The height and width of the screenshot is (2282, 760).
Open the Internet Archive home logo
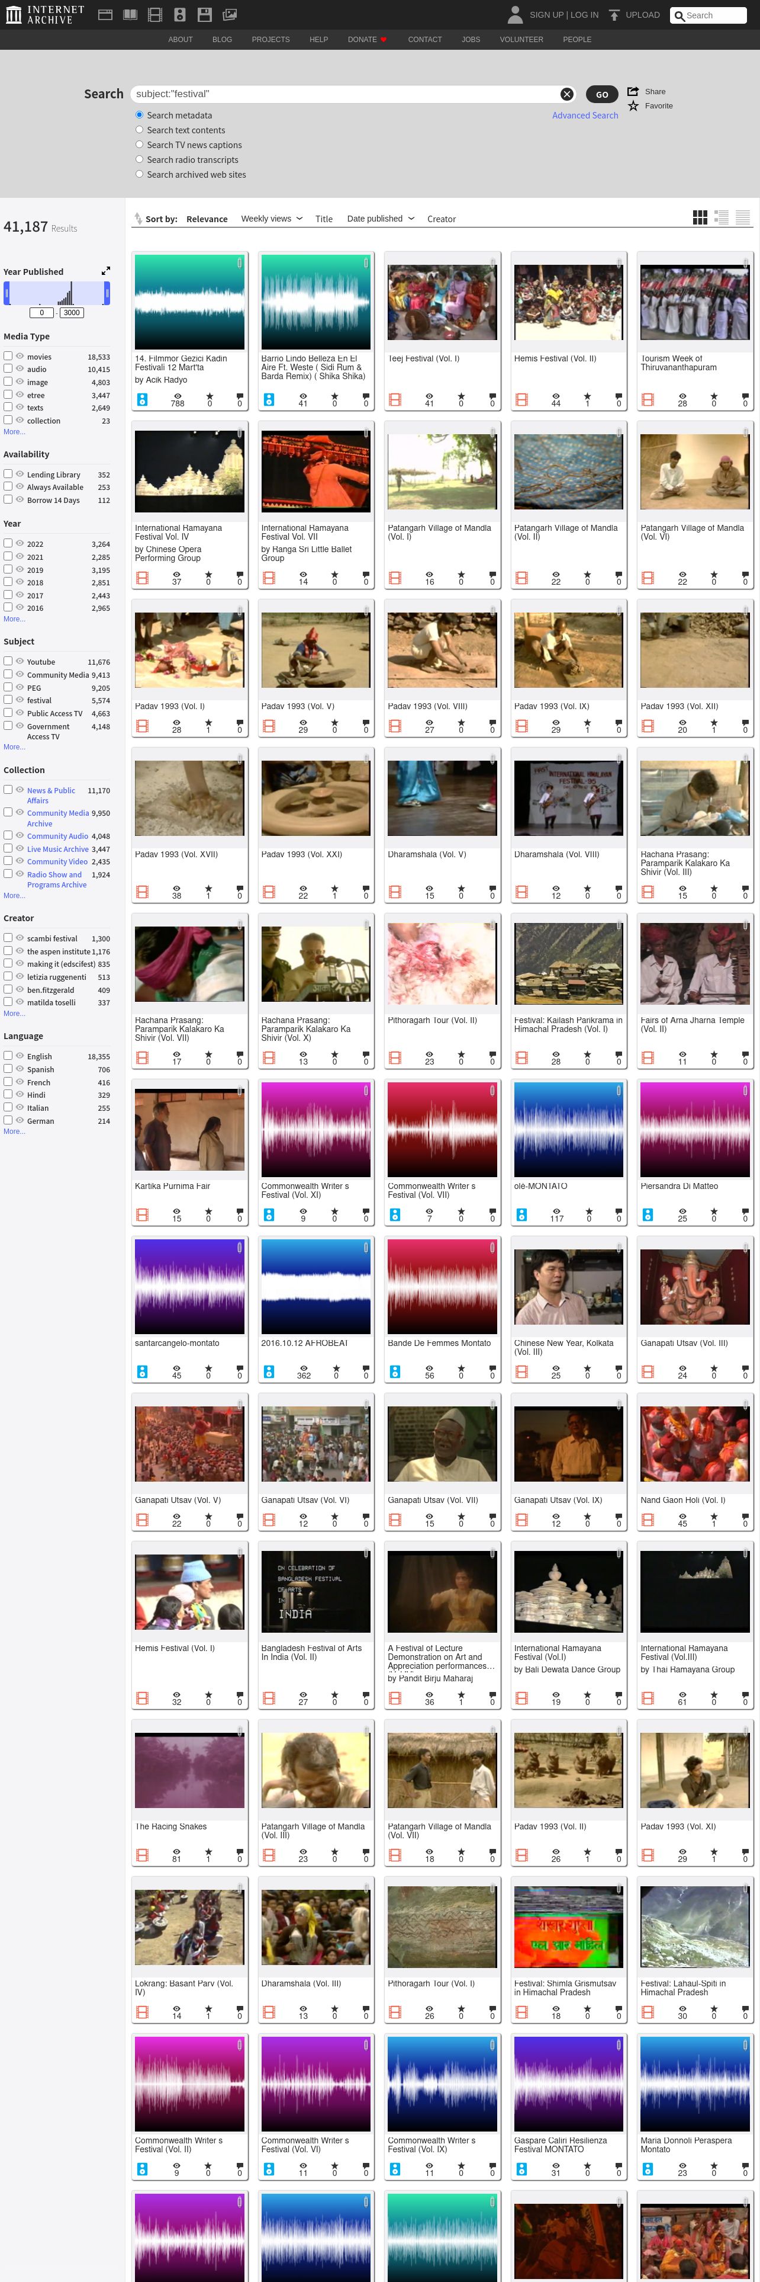pyautogui.click(x=44, y=14)
